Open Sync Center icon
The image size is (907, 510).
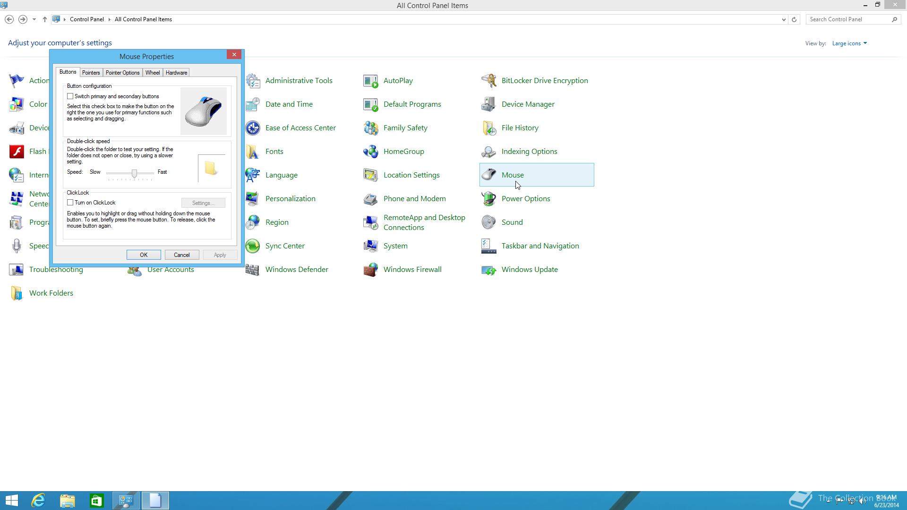tap(253, 246)
